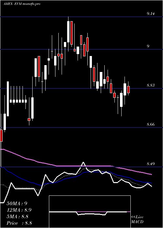The width and height of the screenshot is (163, 228).
Task: Click the tallest white candle reaching 9.14
Action: (68, 32)
